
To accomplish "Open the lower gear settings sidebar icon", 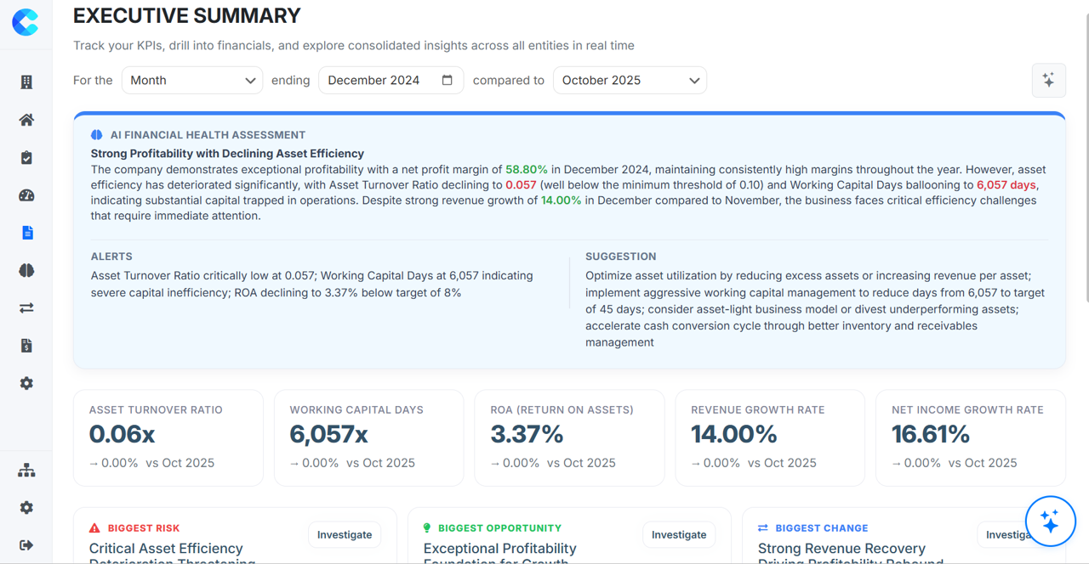I will coord(26,507).
